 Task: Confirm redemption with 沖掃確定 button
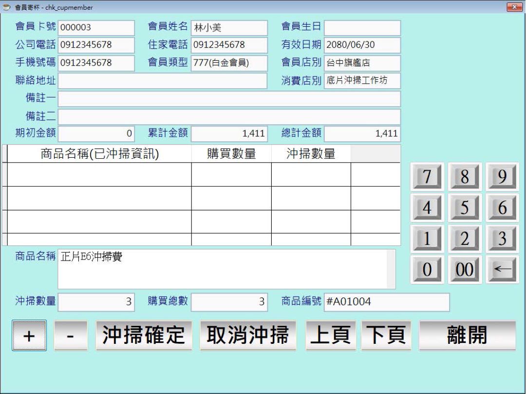[x=144, y=335]
